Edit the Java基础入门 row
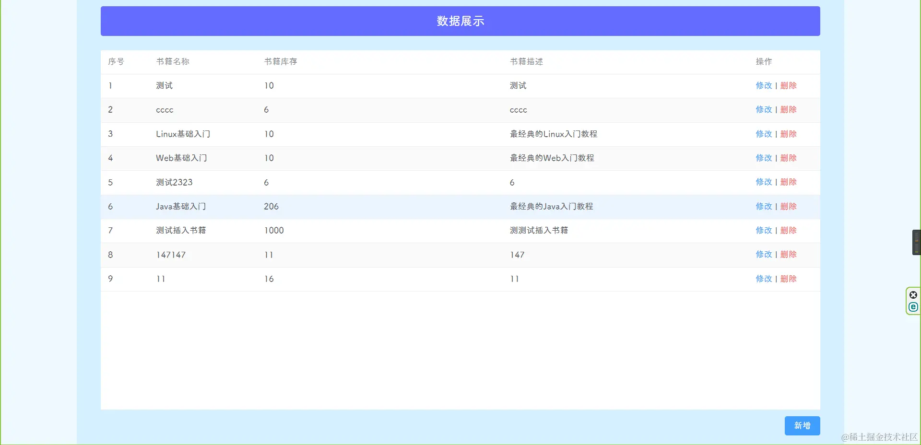 tap(764, 206)
